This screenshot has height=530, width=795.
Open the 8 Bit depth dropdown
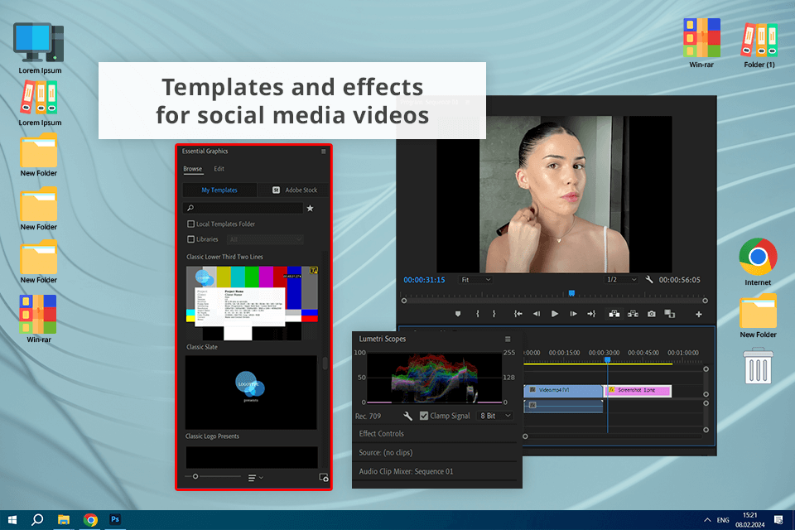[495, 416]
